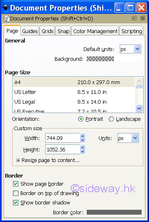Click the Document Properties wrench icon
This screenshot has height=222, width=149.
pyautogui.click(x=7, y=18)
